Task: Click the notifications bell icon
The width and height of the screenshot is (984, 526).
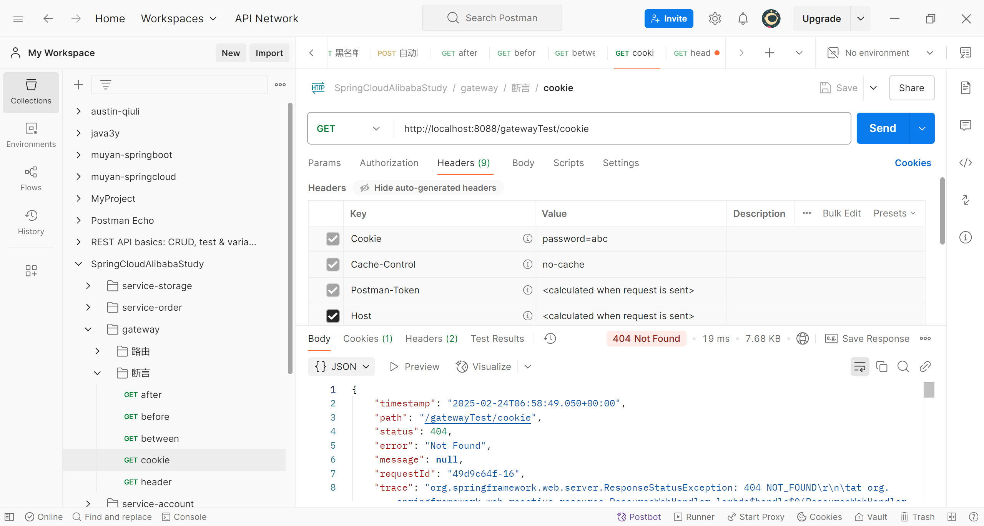Action: coord(743,18)
